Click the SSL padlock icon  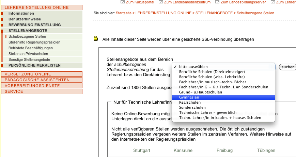(96, 39)
